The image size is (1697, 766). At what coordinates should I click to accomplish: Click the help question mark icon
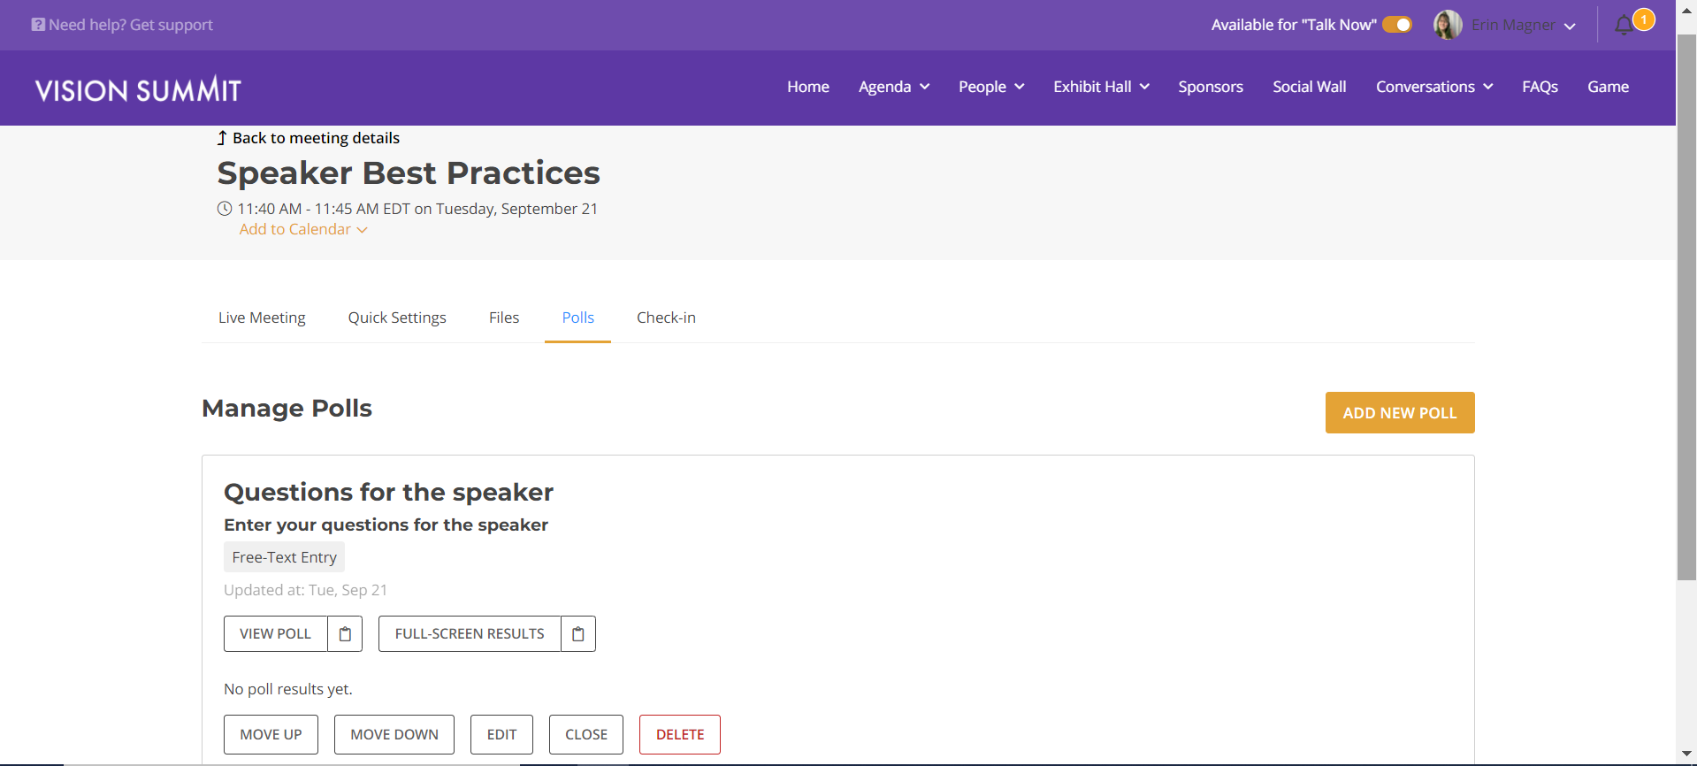[38, 25]
